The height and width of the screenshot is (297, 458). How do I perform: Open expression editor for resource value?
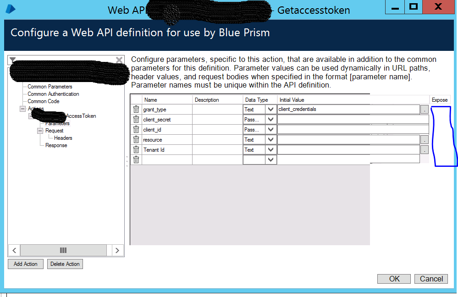(x=425, y=140)
